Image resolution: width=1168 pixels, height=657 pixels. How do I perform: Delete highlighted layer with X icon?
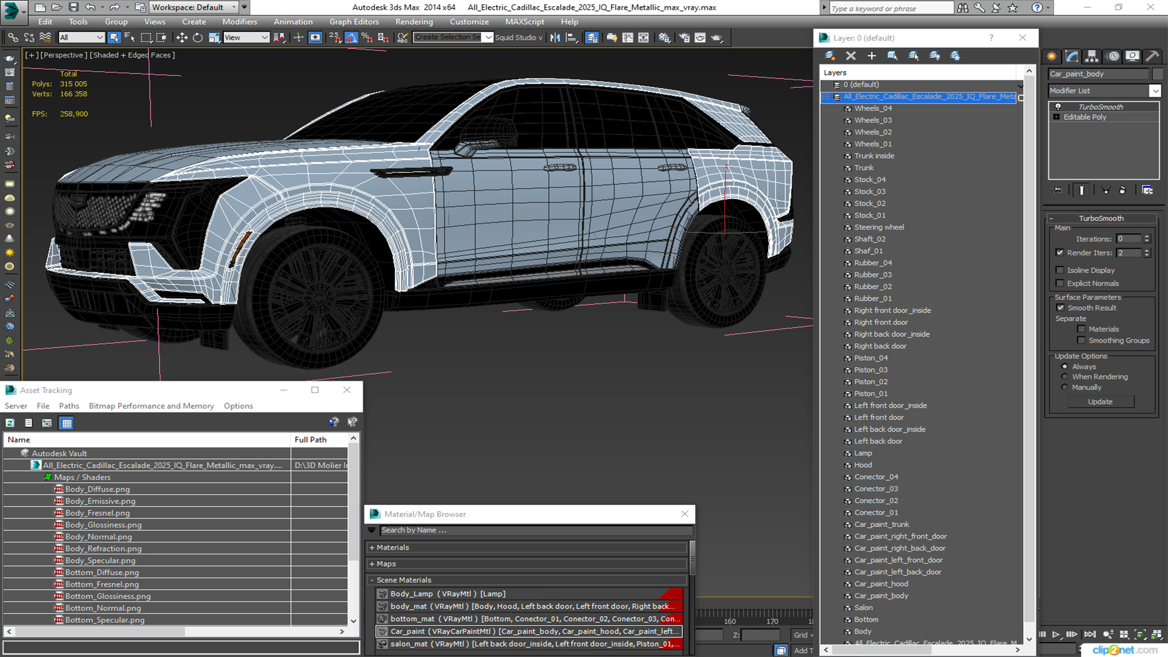850,56
